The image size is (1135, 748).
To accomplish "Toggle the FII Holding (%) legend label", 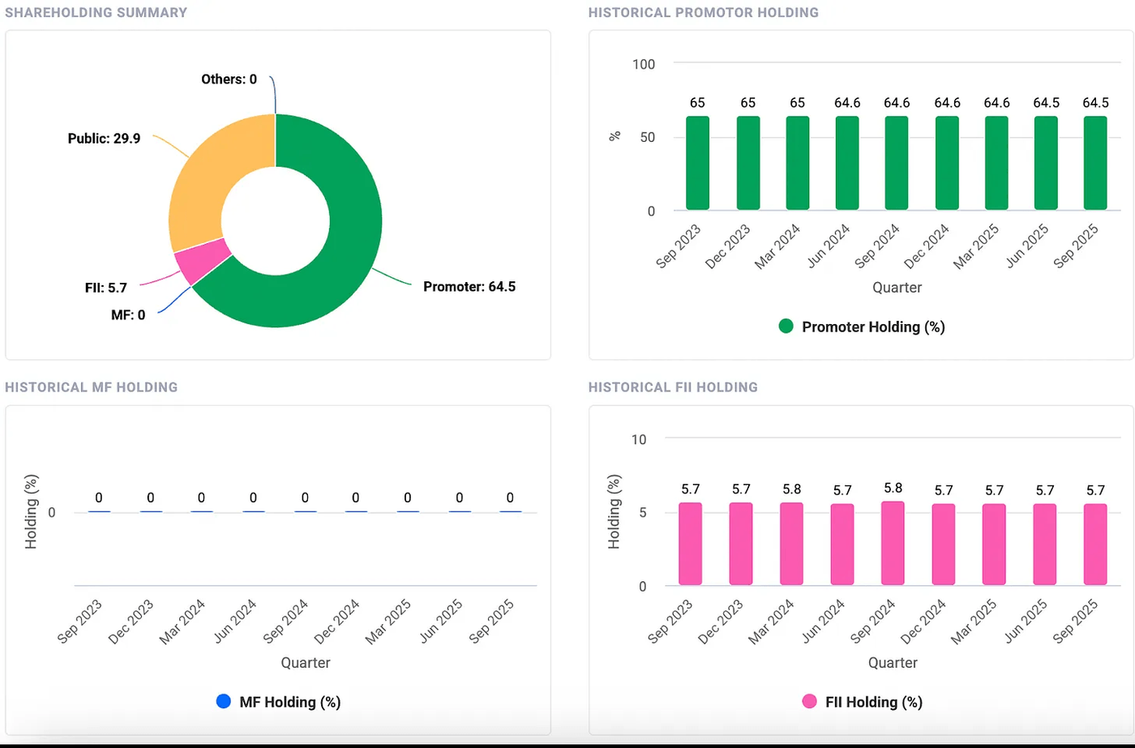I will point(874,702).
